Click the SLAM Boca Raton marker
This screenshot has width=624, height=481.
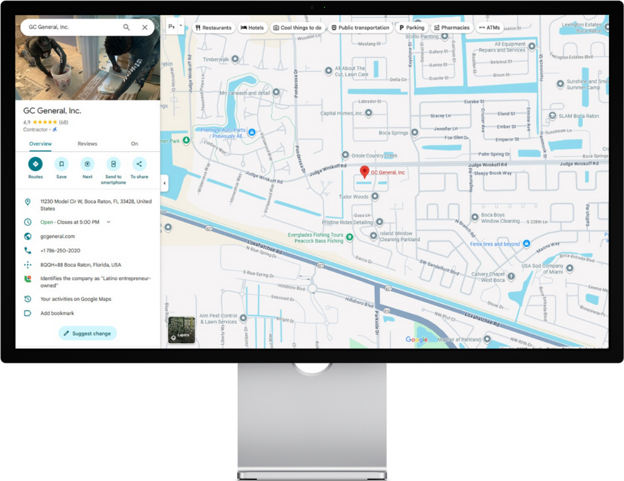[x=552, y=116]
